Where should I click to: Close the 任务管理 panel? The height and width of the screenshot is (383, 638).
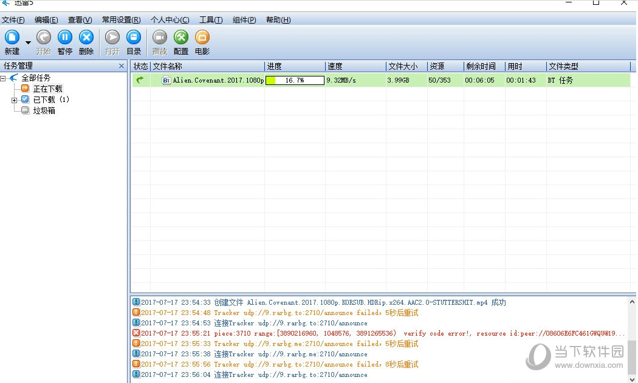(x=122, y=66)
